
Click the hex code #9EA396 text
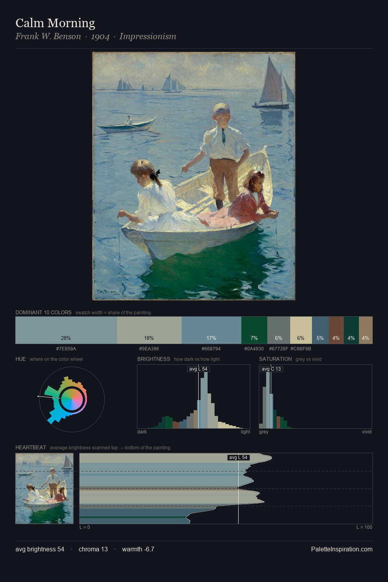coord(149,348)
